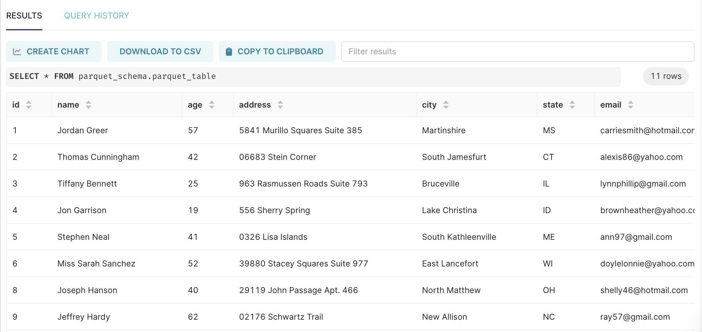702x332 pixels.
Task: Click the Create Chart button label
Action: (58, 52)
